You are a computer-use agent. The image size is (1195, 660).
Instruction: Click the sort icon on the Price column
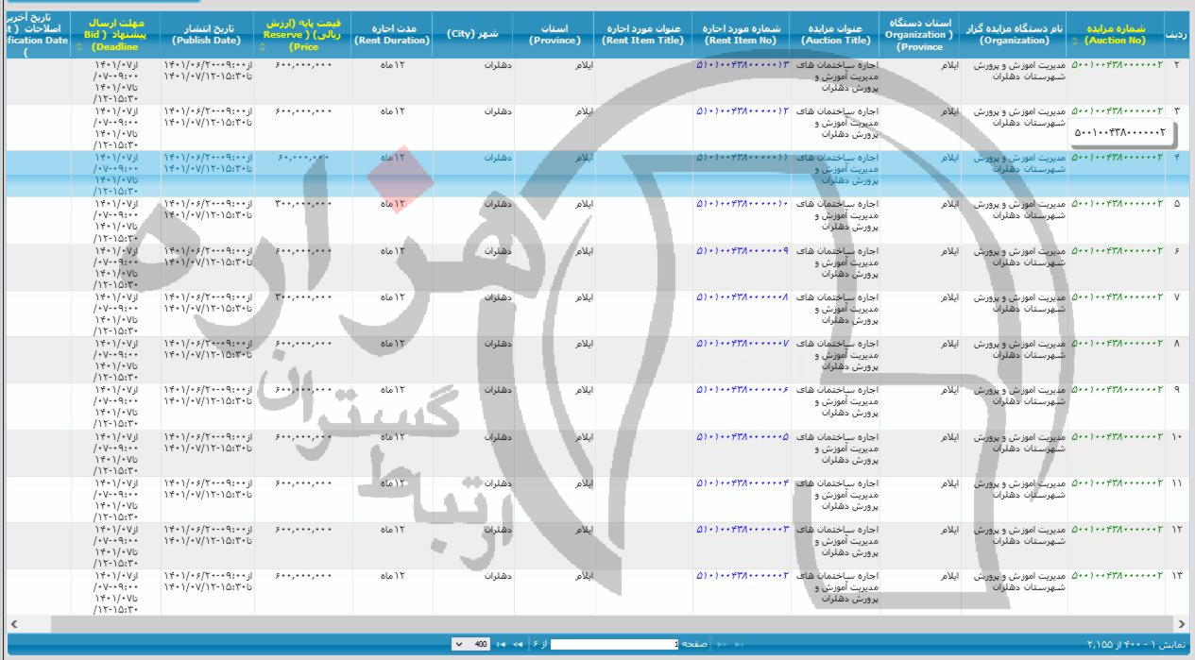(x=263, y=44)
